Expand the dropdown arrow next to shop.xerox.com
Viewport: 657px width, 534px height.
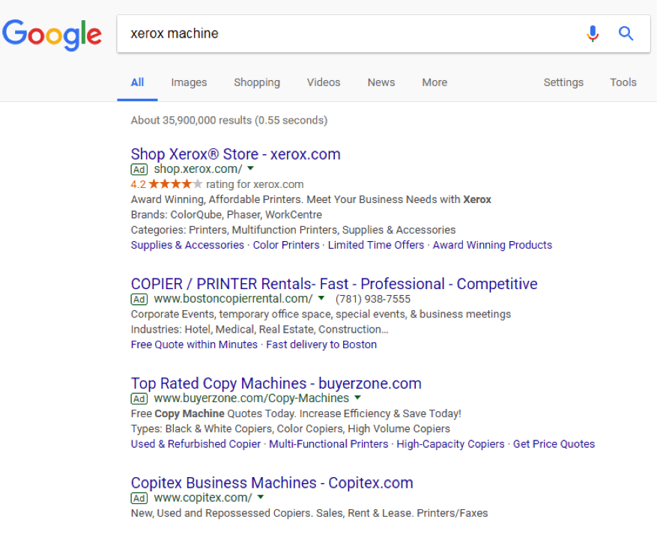pos(250,169)
